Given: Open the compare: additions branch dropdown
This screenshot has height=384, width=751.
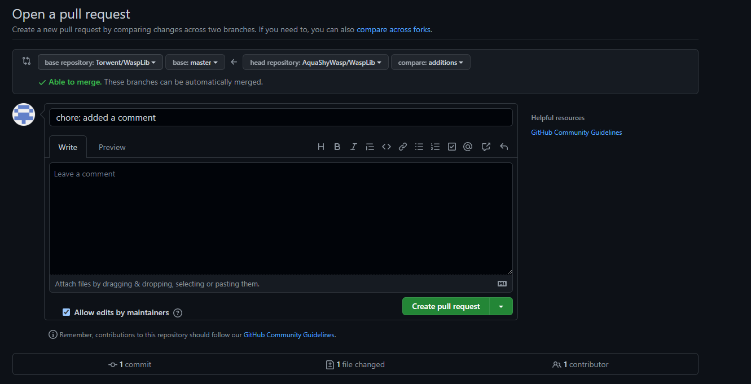Looking at the screenshot, I should [431, 62].
